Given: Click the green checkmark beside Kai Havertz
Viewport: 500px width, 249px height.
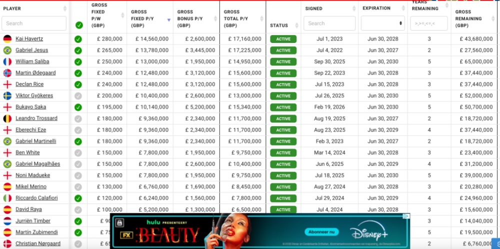Looking at the screenshot, I should (x=78, y=39).
